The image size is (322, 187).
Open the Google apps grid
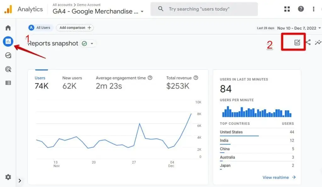point(287,9)
